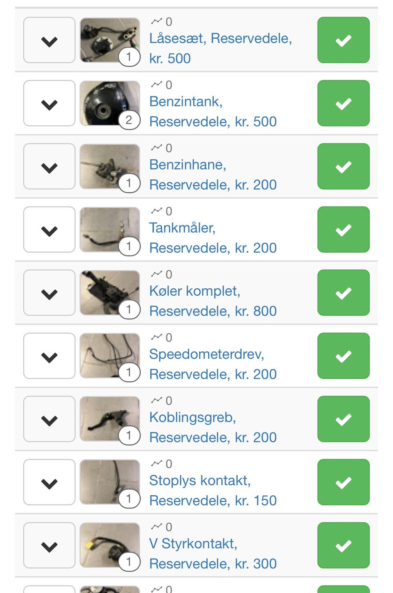Expand the Låsesæt row dropdown arrow
This screenshot has width=393, height=593.
pos(49,40)
